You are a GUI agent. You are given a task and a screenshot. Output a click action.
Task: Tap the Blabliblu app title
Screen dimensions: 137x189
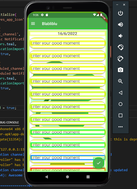pos(49,24)
